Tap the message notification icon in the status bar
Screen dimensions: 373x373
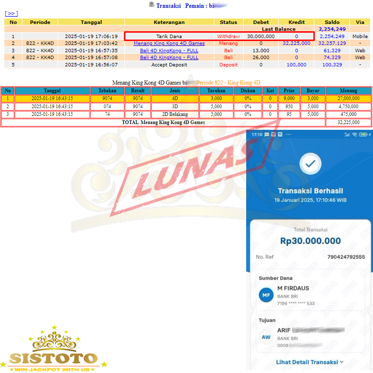[267, 134]
